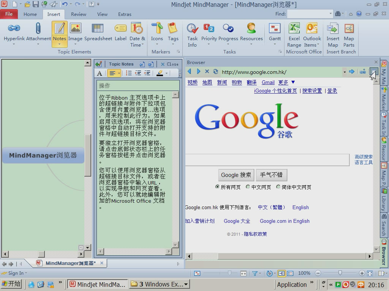This screenshot has height=291, width=389.
Task: Expand the Attachment dropdown arrow
Action: tap(38, 44)
